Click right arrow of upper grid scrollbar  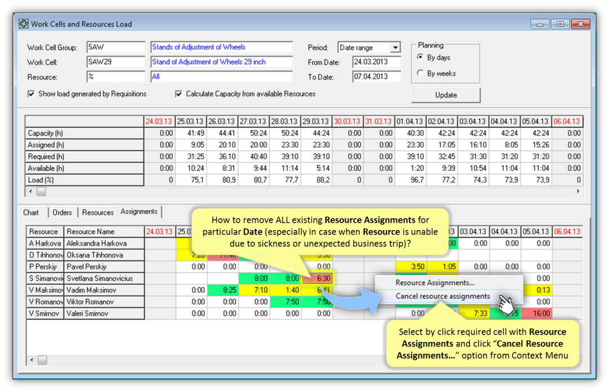click(x=578, y=191)
